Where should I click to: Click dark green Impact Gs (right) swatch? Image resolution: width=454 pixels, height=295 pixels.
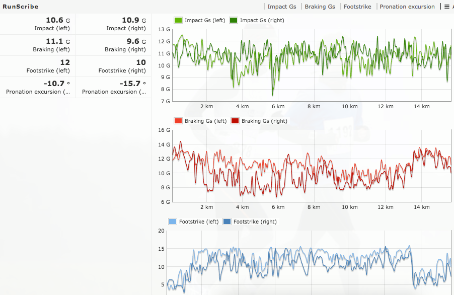point(233,20)
